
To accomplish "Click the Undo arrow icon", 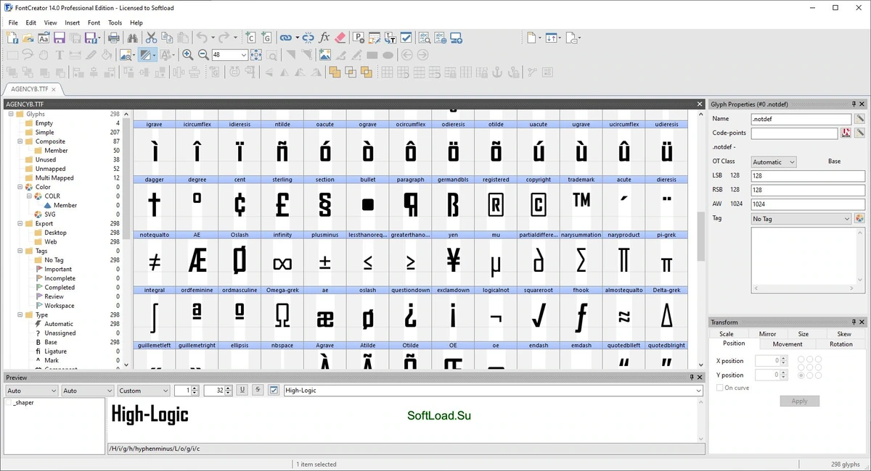I will [201, 38].
